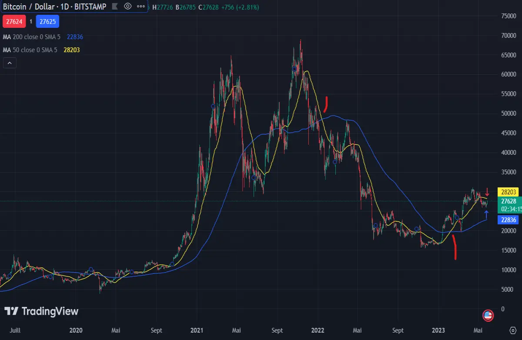This screenshot has height=340, width=522.
Task: Click the 75000 price axis label
Action: [x=509, y=16]
